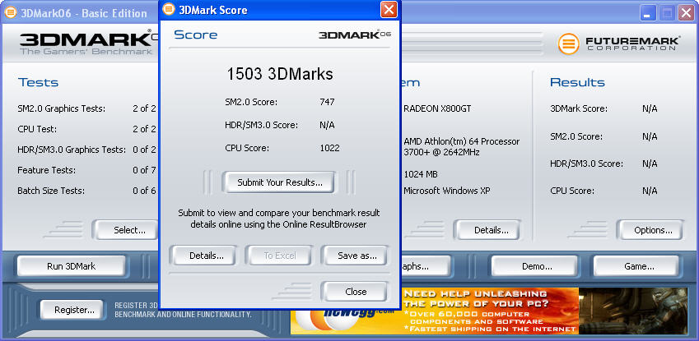
Task: Click the CPU Test label
Action: tap(37, 129)
